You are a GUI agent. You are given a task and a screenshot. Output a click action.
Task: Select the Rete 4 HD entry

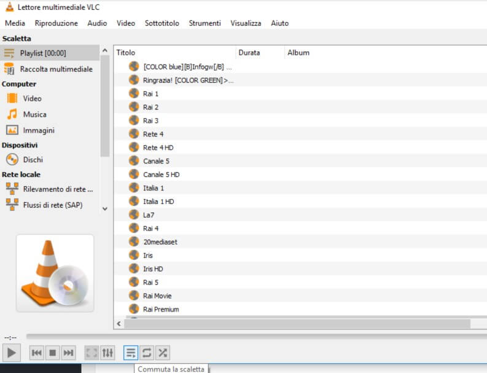pos(301,147)
